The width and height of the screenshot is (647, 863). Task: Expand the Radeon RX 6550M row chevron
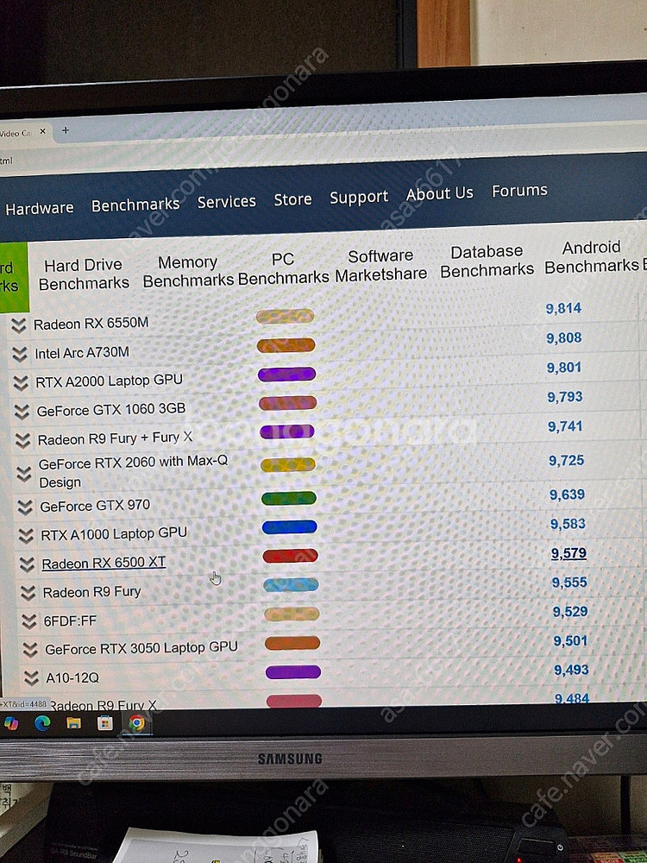tap(18, 325)
